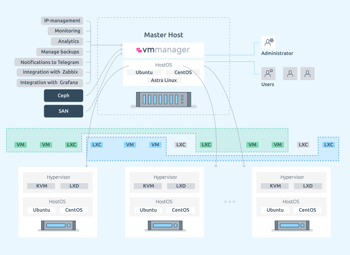Click the Master Host heading
350x255 pixels.
click(x=164, y=35)
